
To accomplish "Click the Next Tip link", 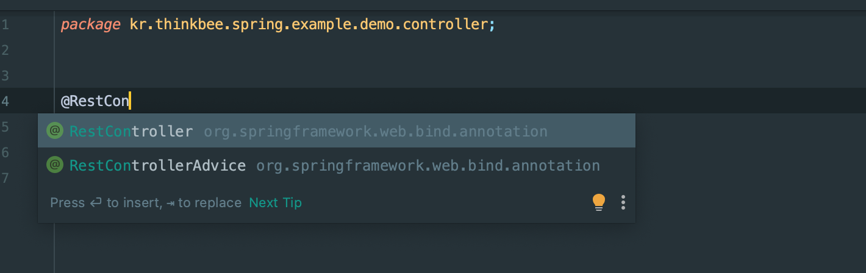I will [x=275, y=203].
